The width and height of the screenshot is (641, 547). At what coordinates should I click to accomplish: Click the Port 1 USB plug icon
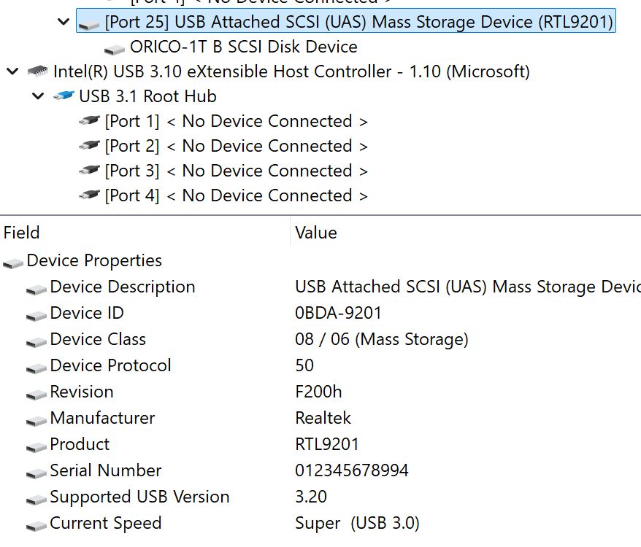pyautogui.click(x=89, y=121)
